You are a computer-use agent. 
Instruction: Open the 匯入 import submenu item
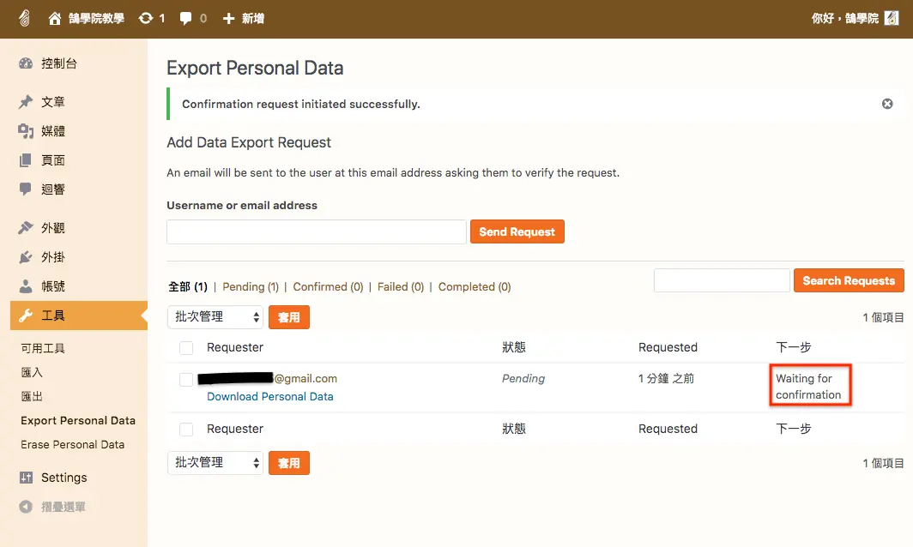(x=32, y=372)
